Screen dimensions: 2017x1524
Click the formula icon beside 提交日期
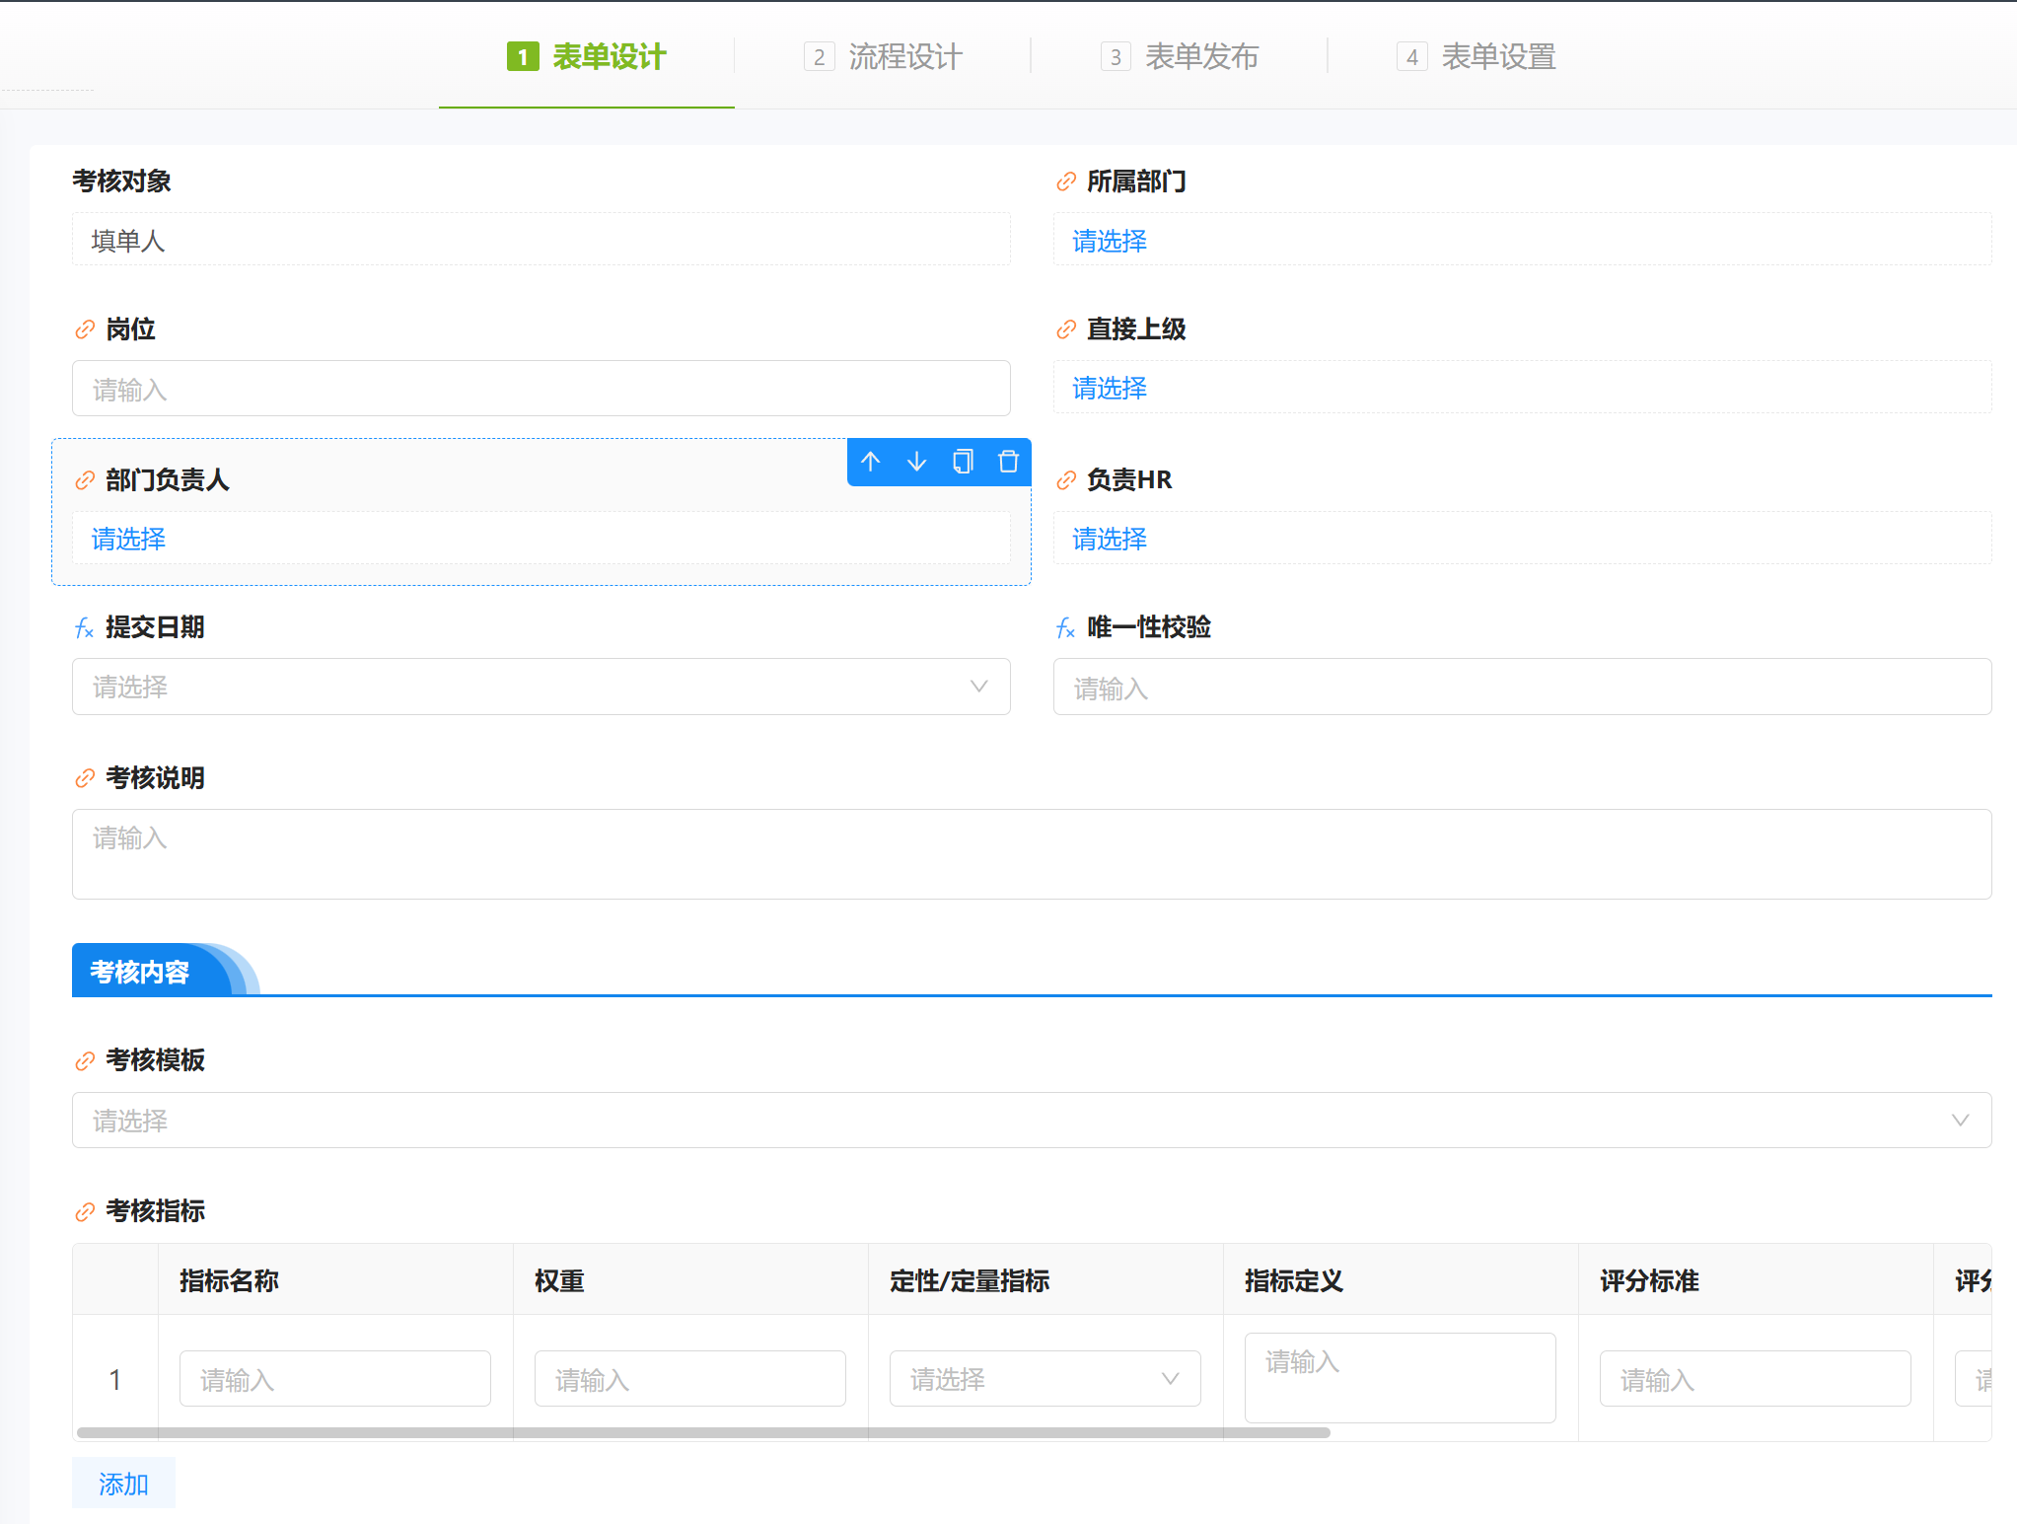click(x=85, y=628)
